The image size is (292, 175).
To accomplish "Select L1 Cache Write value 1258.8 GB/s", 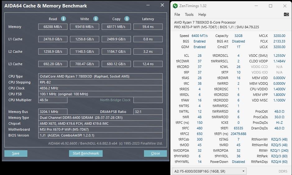I will [x=85, y=39].
